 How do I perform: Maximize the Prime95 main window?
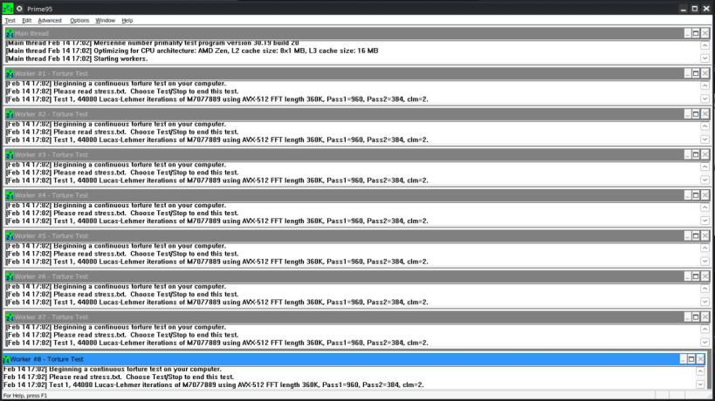tap(694, 9)
